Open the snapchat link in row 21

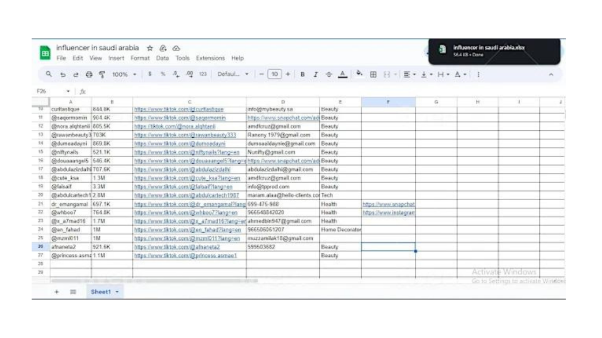[x=388, y=204]
